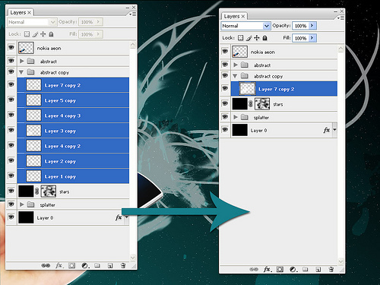
Task: Open Opacity slider arrow in right panel
Action: coord(312,26)
